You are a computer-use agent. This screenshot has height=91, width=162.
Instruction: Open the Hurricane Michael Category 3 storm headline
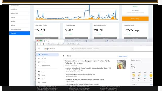click(x=87, y=62)
